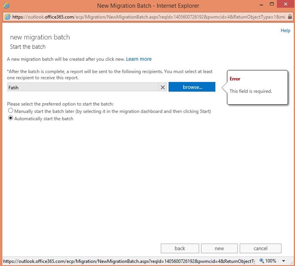Click the Error heading in the tooltip
295x266 pixels.
click(x=235, y=79)
